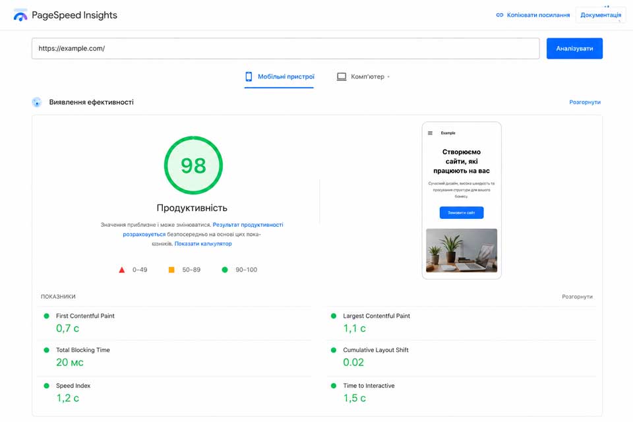This screenshot has height=422, width=633.
Task: Click the plants photo in phone preview
Action: point(462,251)
